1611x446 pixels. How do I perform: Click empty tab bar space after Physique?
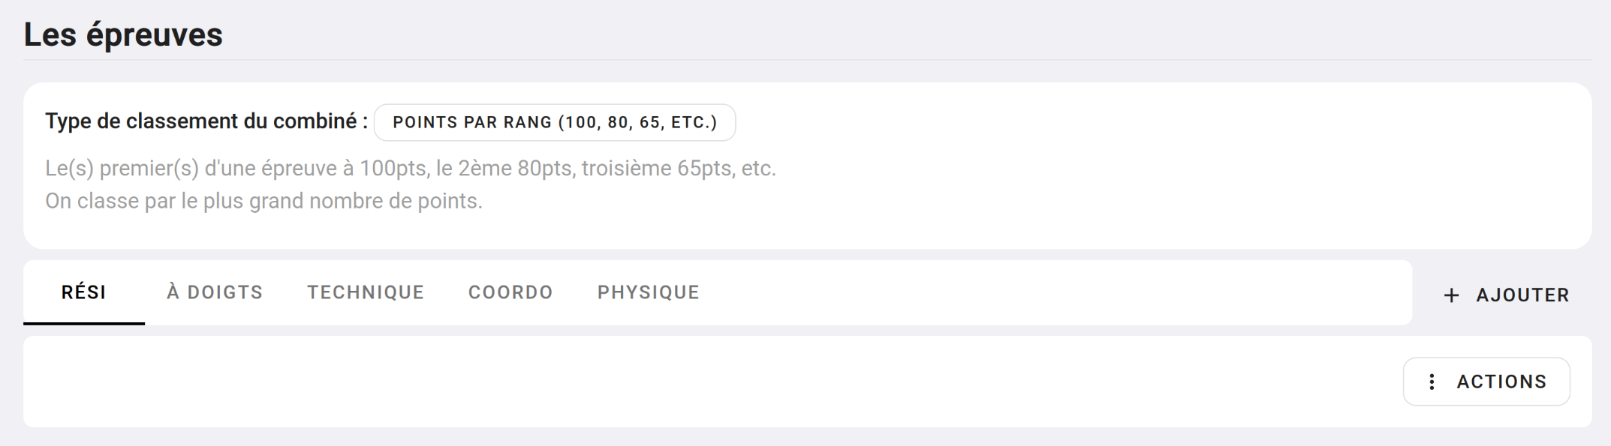1051,292
